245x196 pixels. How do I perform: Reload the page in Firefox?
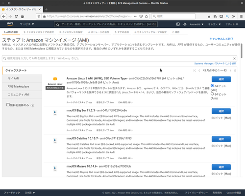click(16, 16)
